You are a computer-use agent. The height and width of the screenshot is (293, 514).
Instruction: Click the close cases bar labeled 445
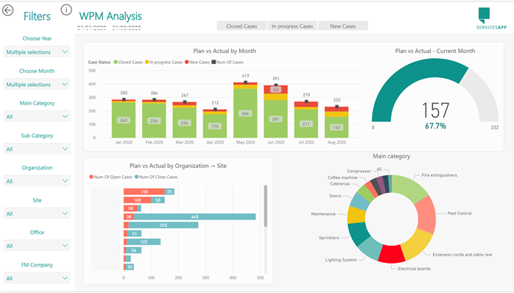[x=194, y=216]
